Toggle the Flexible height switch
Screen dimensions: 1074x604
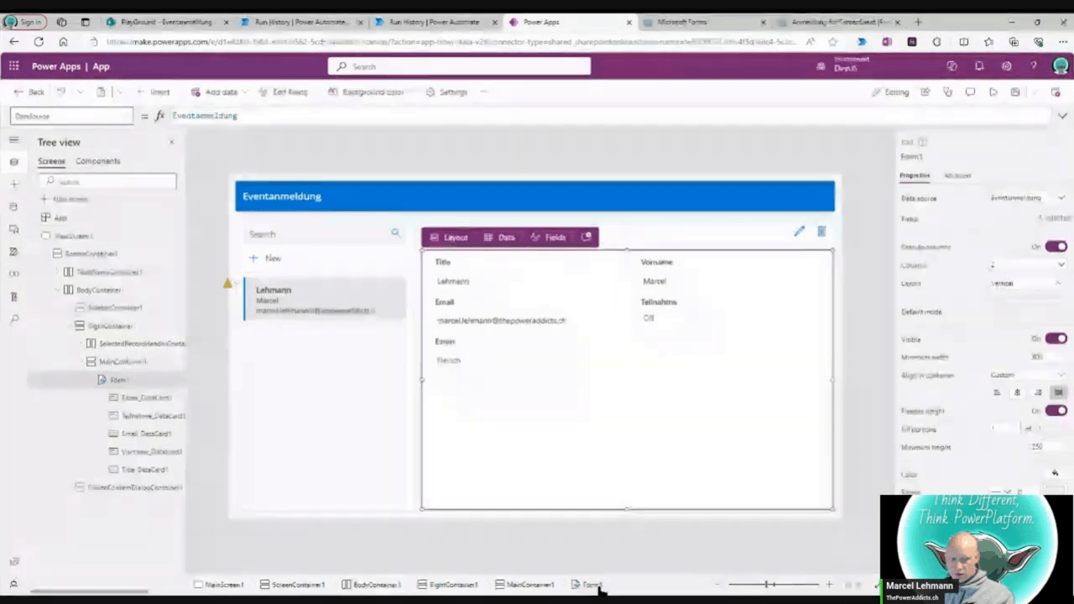pos(1056,410)
